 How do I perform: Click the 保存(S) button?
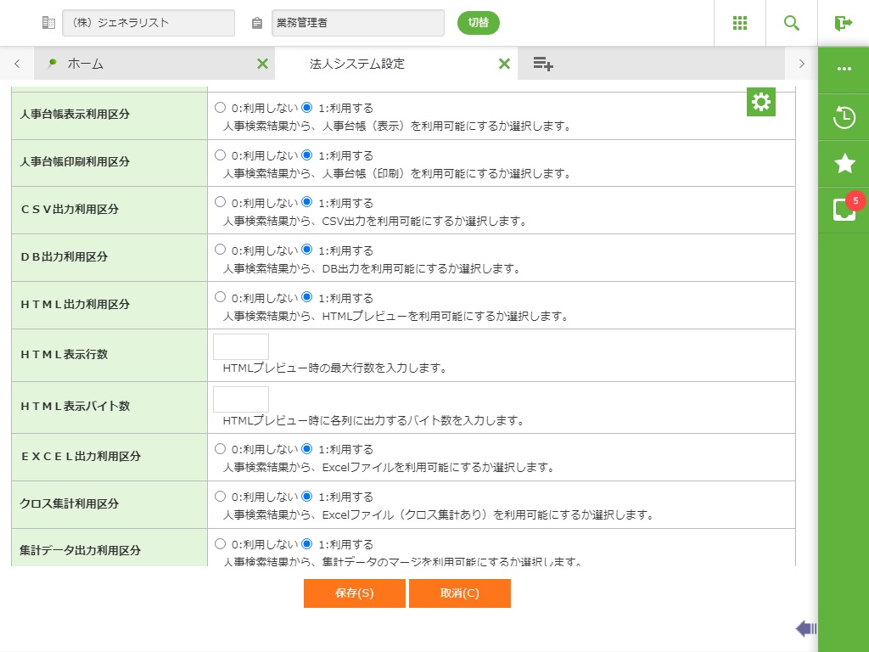coord(354,593)
